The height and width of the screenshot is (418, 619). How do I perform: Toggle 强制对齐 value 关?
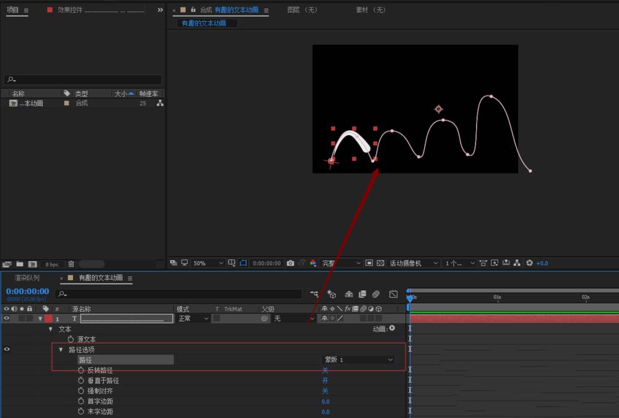click(x=325, y=391)
